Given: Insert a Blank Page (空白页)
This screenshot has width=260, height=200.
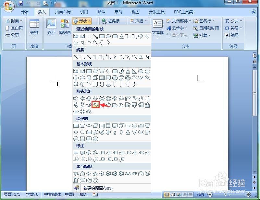Looking at the screenshot, I should (14, 28).
